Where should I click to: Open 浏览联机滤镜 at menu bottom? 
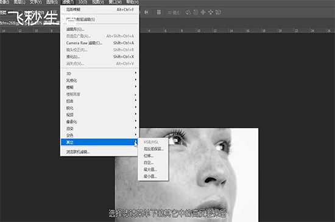(99, 152)
